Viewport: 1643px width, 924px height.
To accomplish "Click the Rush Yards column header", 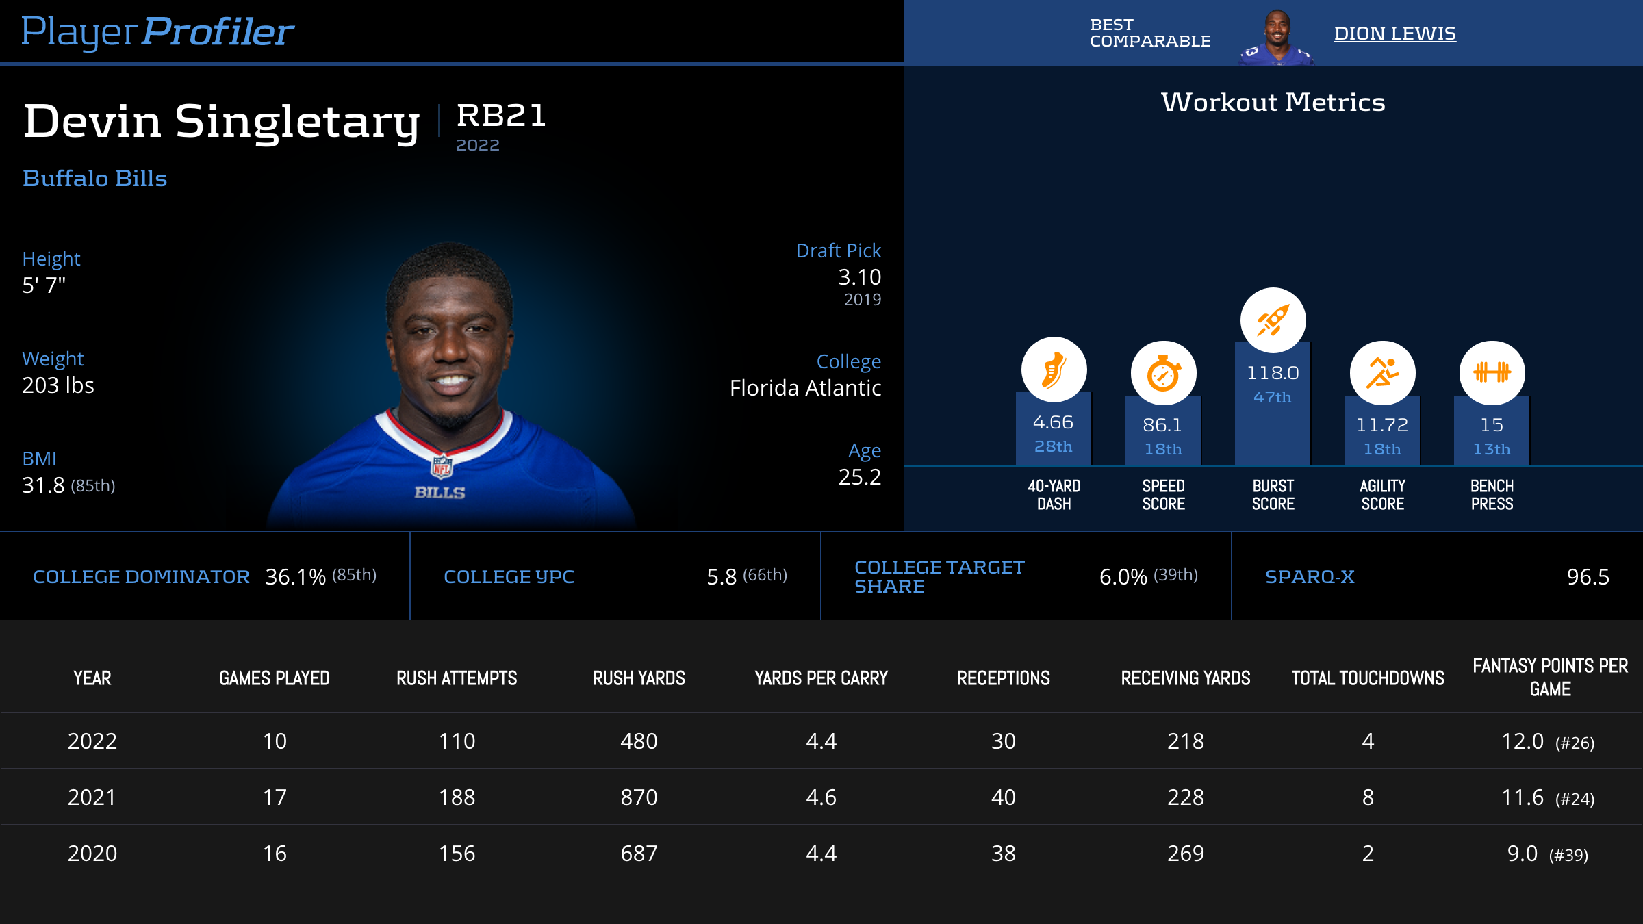I will 639,678.
